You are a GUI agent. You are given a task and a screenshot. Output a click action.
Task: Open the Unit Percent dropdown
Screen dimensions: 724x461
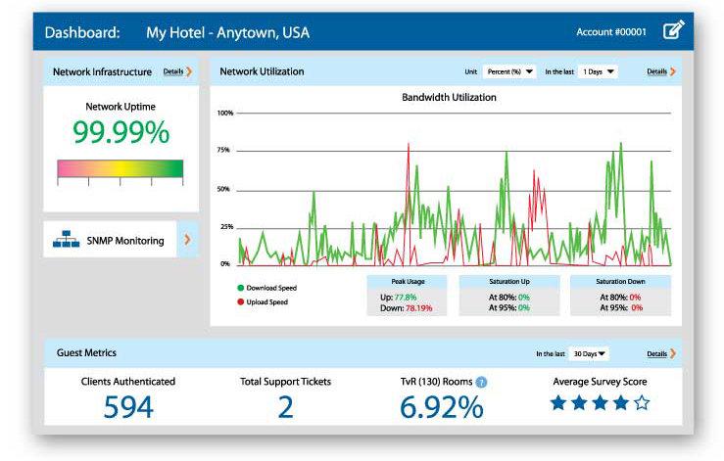coord(509,71)
